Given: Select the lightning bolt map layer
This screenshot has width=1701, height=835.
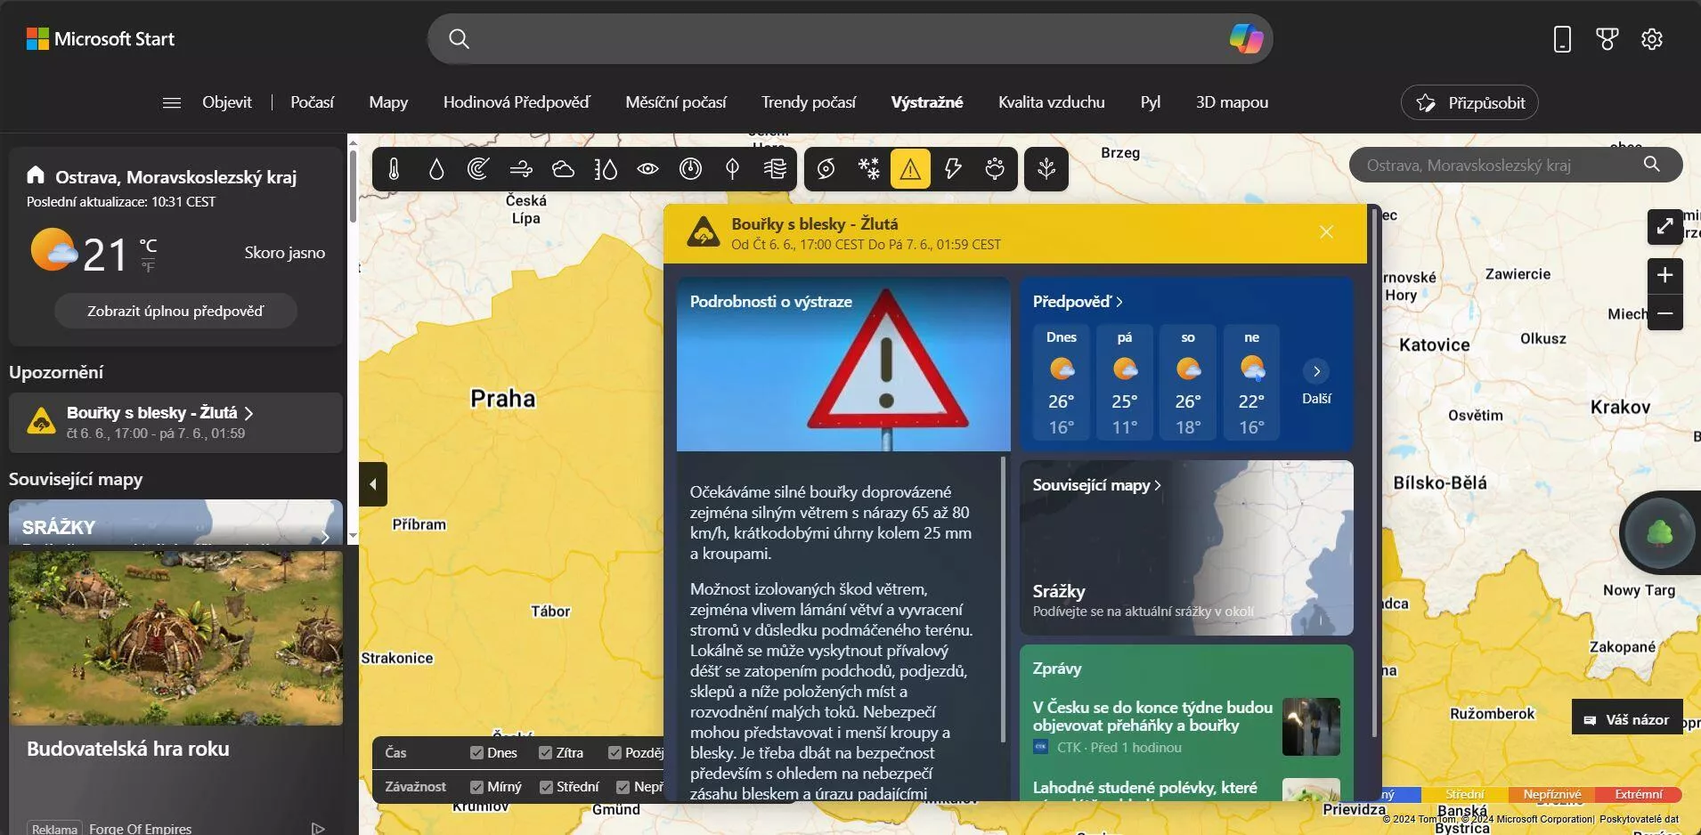Looking at the screenshot, I should (x=953, y=169).
